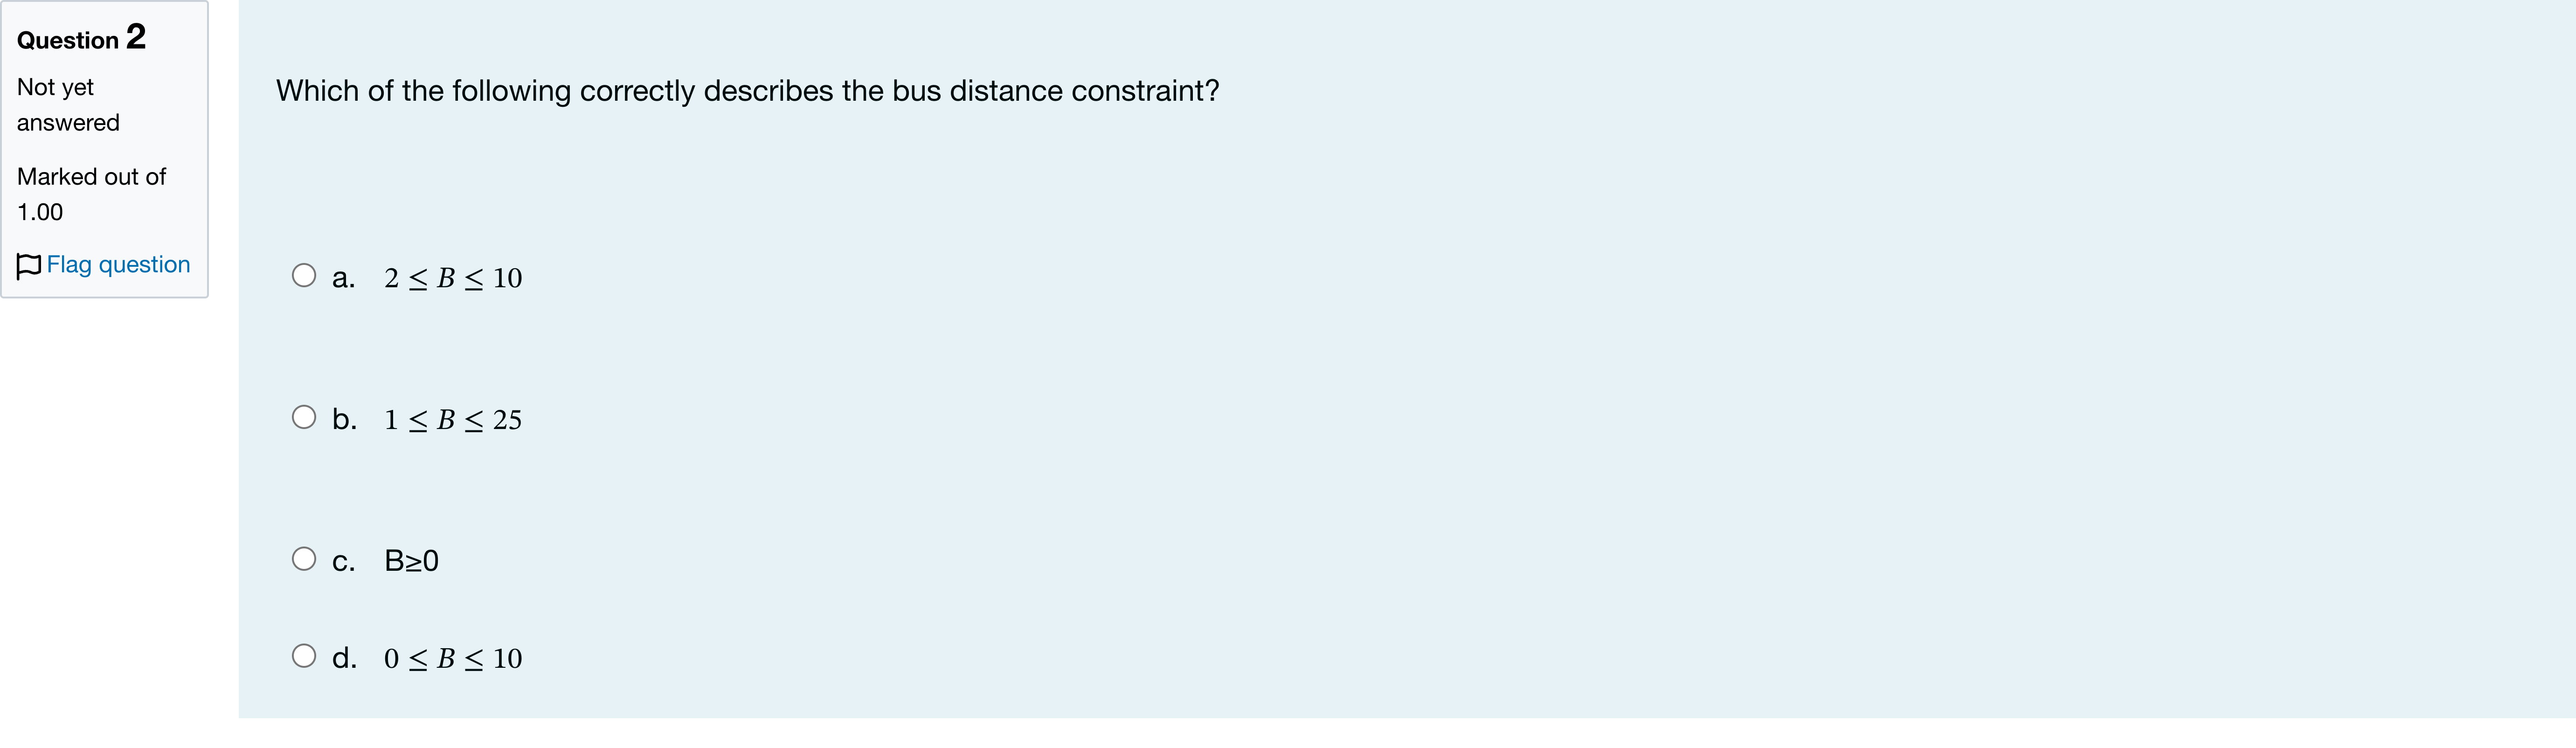This screenshot has width=2576, height=748.
Task: Click the formula 1 ≤ B ≤ 25
Action: 453,420
